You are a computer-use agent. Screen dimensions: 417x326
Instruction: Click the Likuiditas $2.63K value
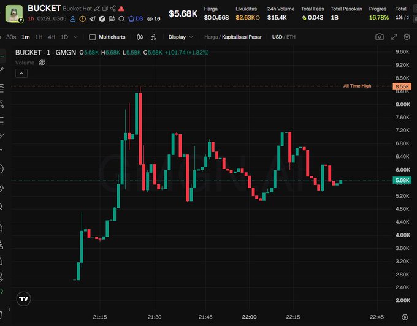[x=248, y=18]
